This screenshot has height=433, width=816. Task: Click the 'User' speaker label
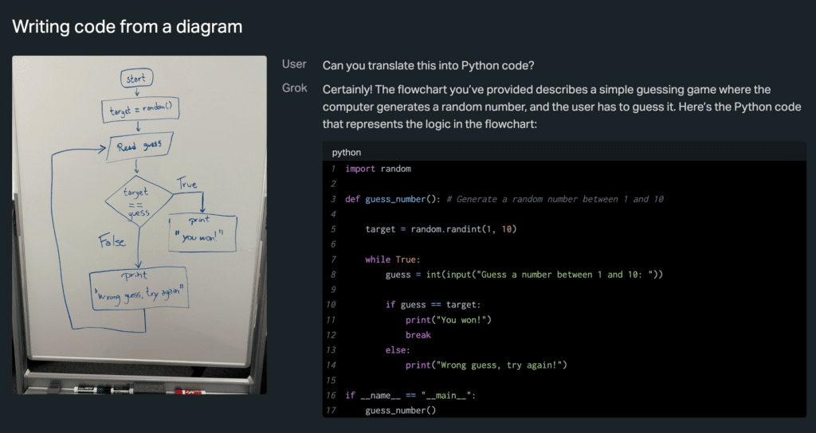click(294, 64)
